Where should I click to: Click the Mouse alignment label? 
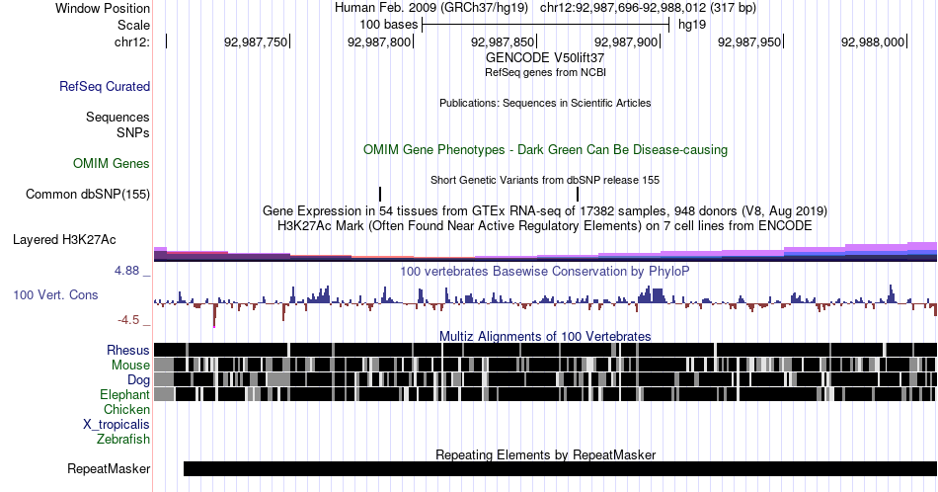130,366
